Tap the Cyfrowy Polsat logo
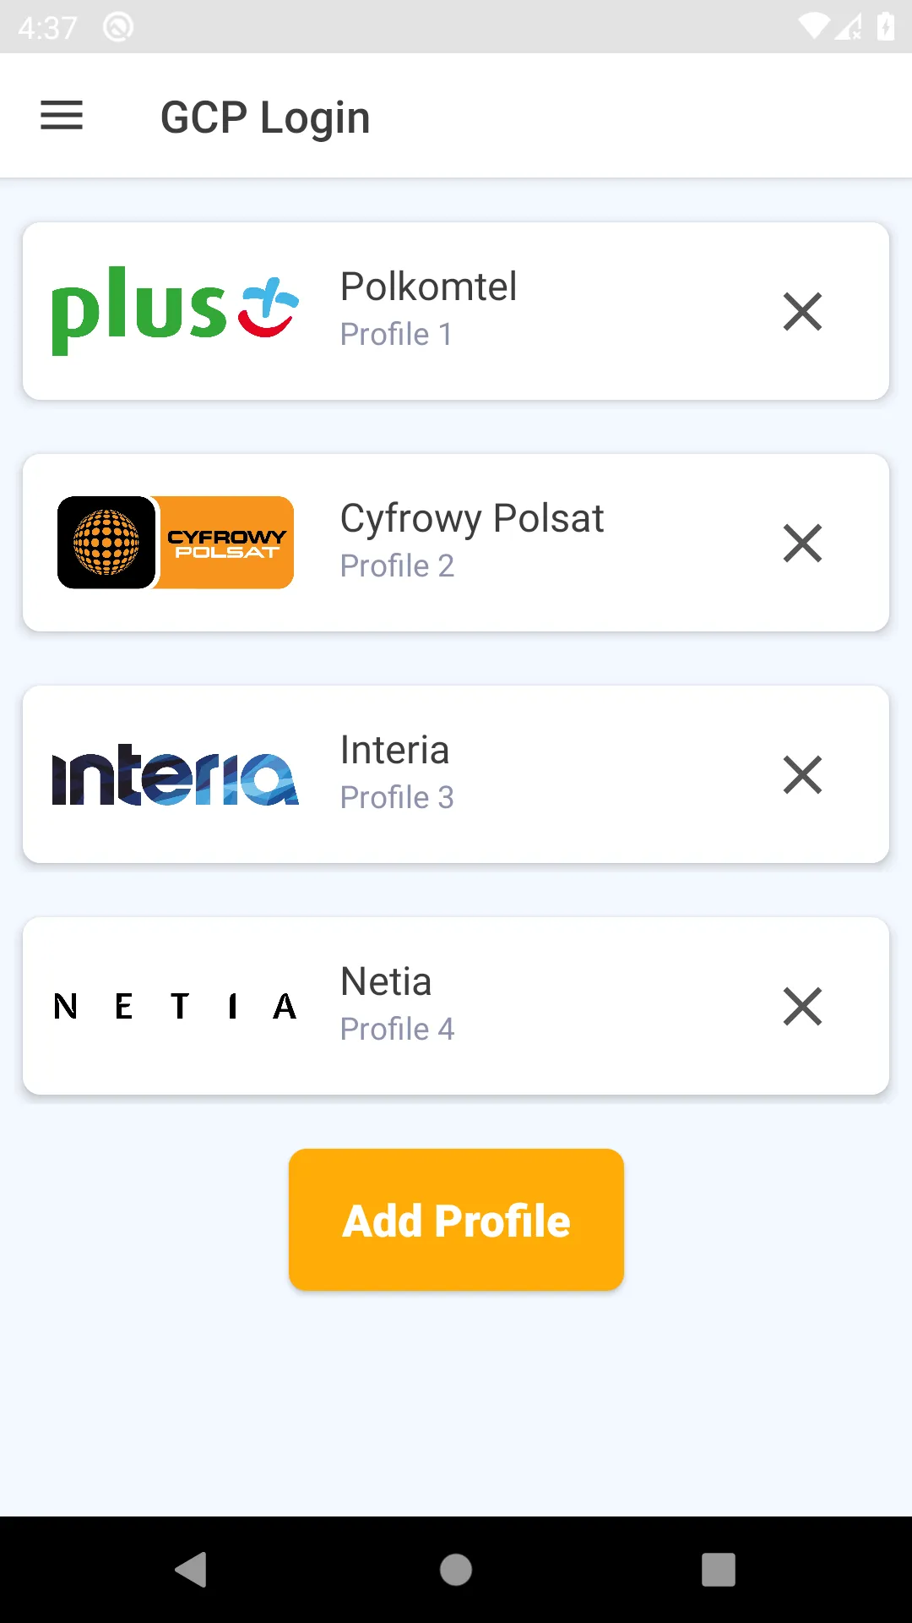Image resolution: width=912 pixels, height=1623 pixels. coord(176,543)
